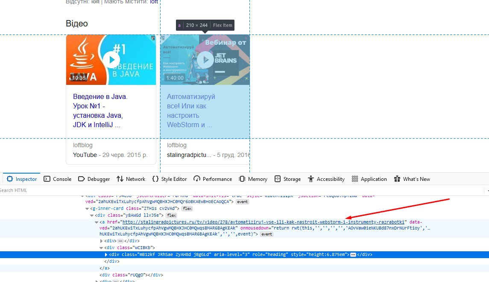This screenshot has width=489, height=282.
Task: Click the Memory chip icon
Action: pyautogui.click(x=242, y=179)
